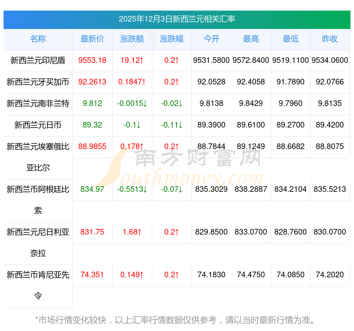354x331 pixels.
Task: Open the 新西兰元印尼盾 row name
Action: pos(38,61)
